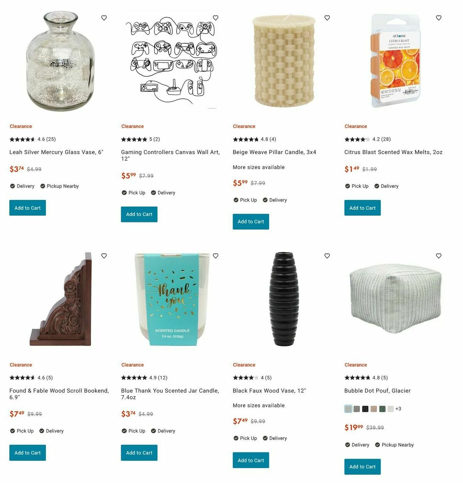This screenshot has width=463, height=483.
Task: Favorite the Black Faux Wood Vase
Action: click(327, 256)
